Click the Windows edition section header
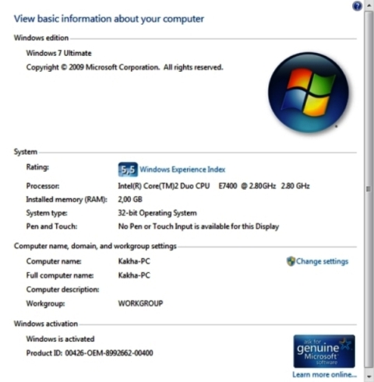374x382 pixels. tap(41, 38)
